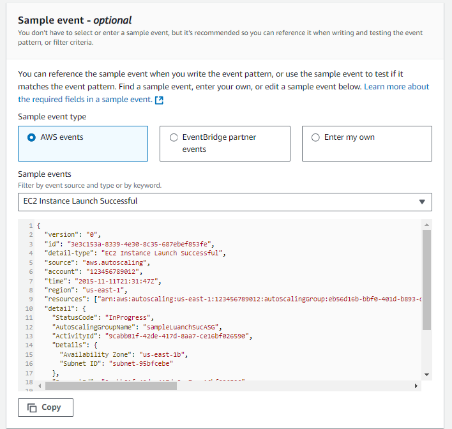The width and height of the screenshot is (452, 429).
Task: Click the external link icon after "sample event."
Action: pyautogui.click(x=160, y=100)
